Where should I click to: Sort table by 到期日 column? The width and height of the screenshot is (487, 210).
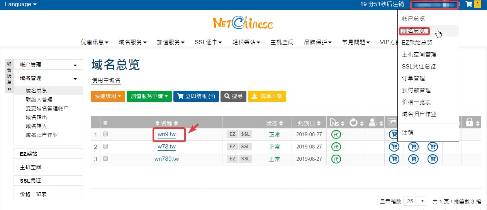click(x=309, y=123)
